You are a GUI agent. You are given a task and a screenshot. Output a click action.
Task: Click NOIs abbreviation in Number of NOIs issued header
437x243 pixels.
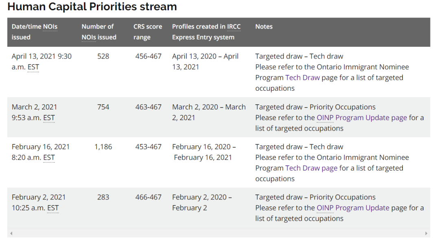[x=89, y=37]
